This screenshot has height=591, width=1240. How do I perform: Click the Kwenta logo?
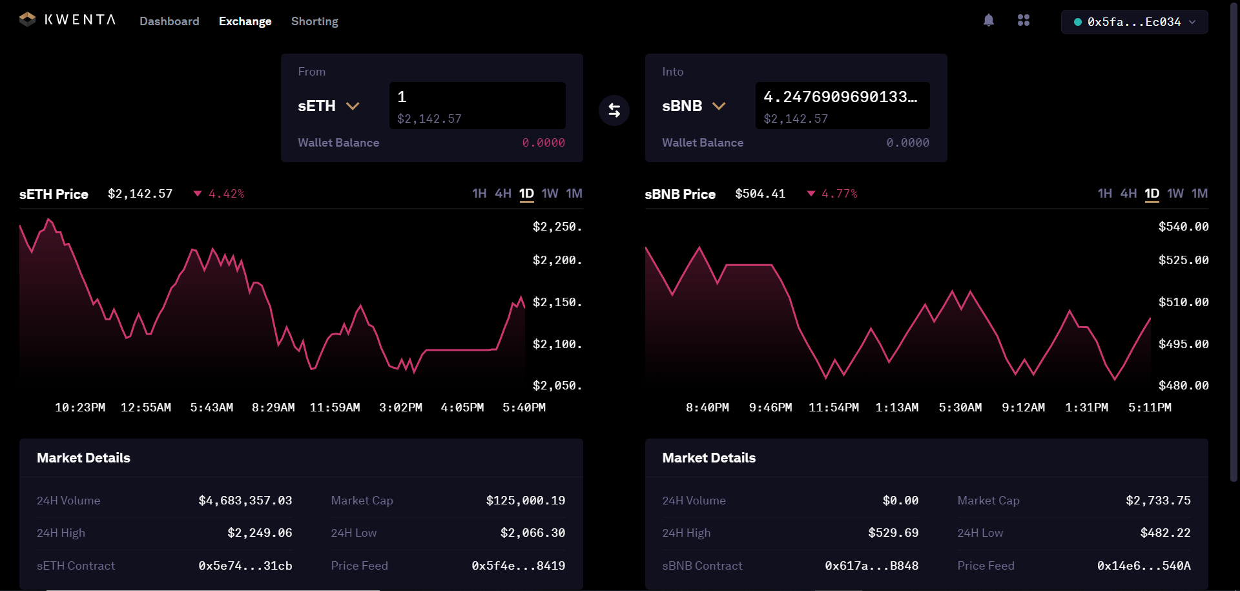pos(68,20)
